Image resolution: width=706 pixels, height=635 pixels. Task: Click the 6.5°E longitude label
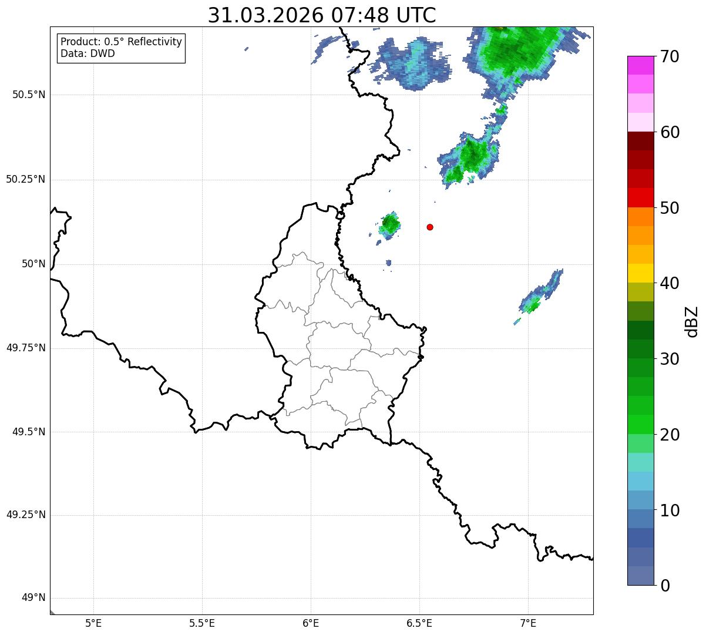point(419,623)
